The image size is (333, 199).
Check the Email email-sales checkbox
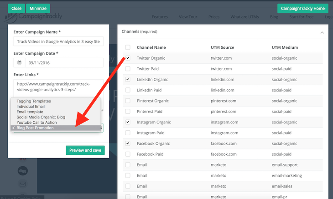point(128,186)
